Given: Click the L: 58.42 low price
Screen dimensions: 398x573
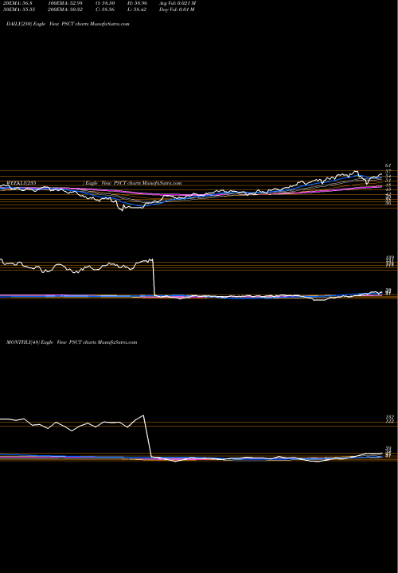Looking at the screenshot, I should [137, 10].
